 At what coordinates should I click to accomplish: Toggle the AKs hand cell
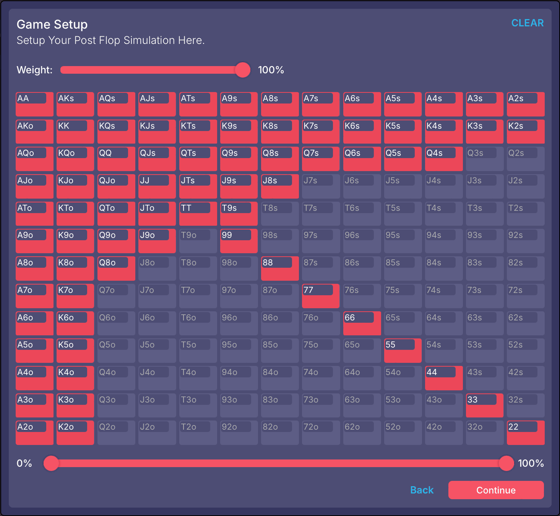pyautogui.click(x=75, y=104)
